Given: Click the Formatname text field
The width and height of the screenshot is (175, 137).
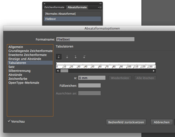Looking at the screenshot, I should [x=95, y=39].
